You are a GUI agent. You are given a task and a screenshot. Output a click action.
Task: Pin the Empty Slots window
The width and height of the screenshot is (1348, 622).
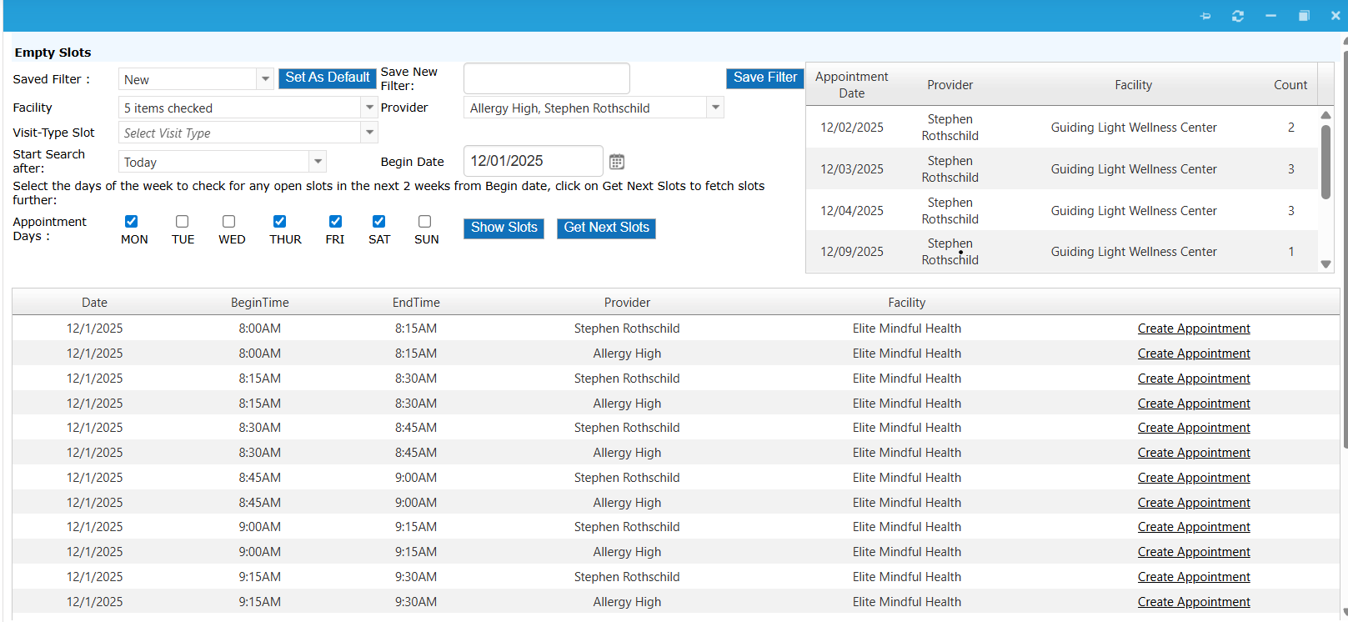pos(1205,16)
